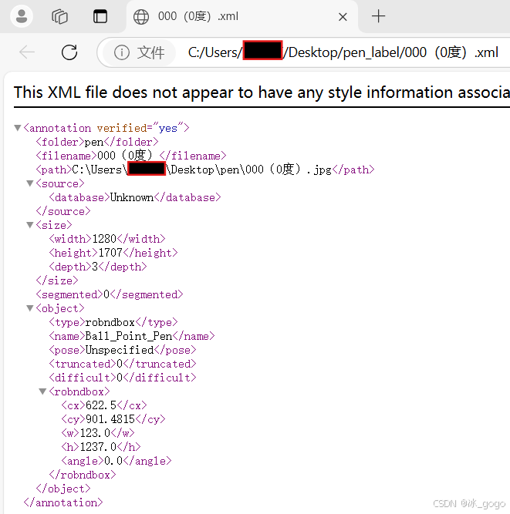Collapse the annotation root node
Image resolution: width=510 pixels, height=514 pixels.
[x=18, y=127]
